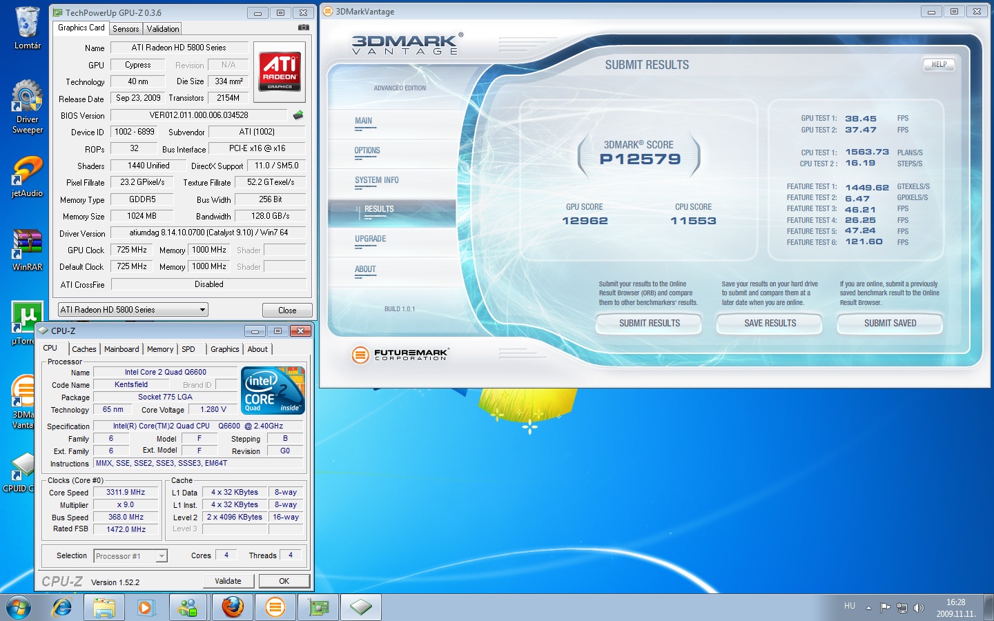994x621 pixels.
Task: Switch to the CPU-Z Caches tab
Action: 84,349
